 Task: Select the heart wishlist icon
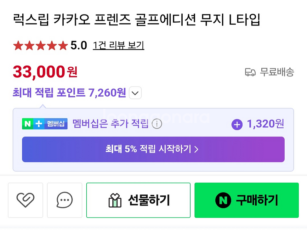pyautogui.click(x=25, y=200)
